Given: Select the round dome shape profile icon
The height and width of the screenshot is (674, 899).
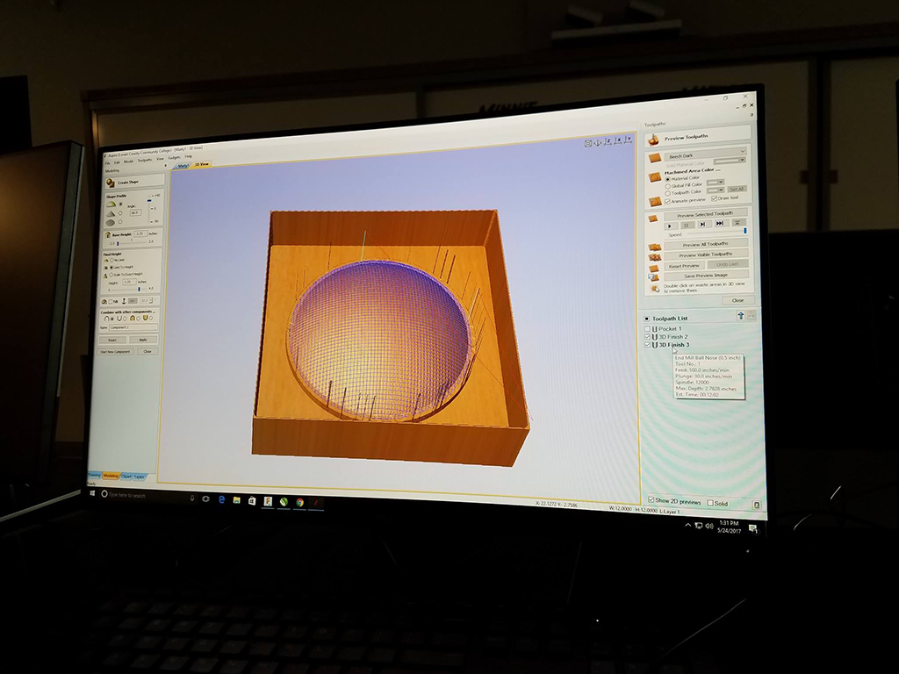Looking at the screenshot, I should [111, 204].
